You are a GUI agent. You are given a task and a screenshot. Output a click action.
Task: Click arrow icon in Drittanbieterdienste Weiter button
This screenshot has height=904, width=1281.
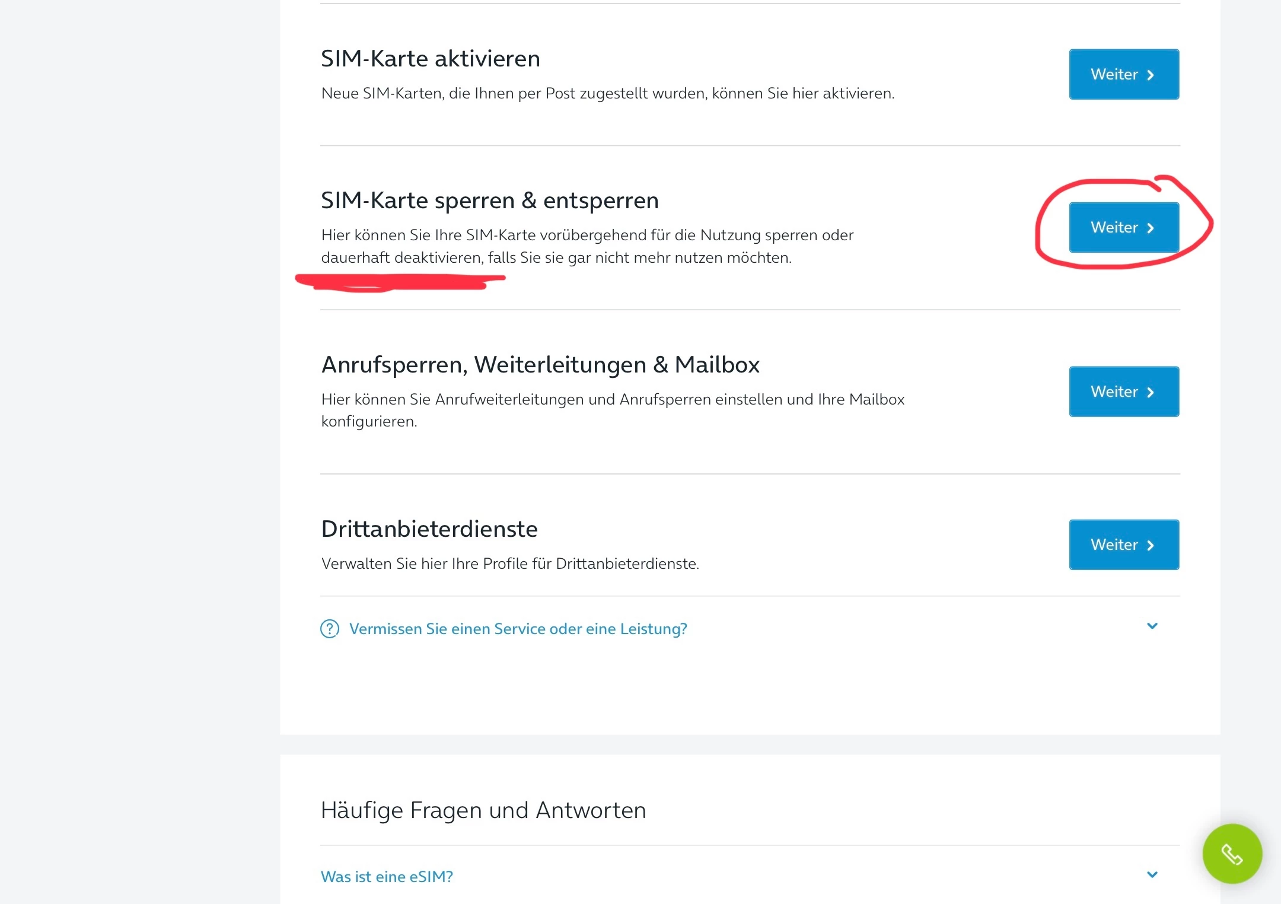pos(1151,545)
